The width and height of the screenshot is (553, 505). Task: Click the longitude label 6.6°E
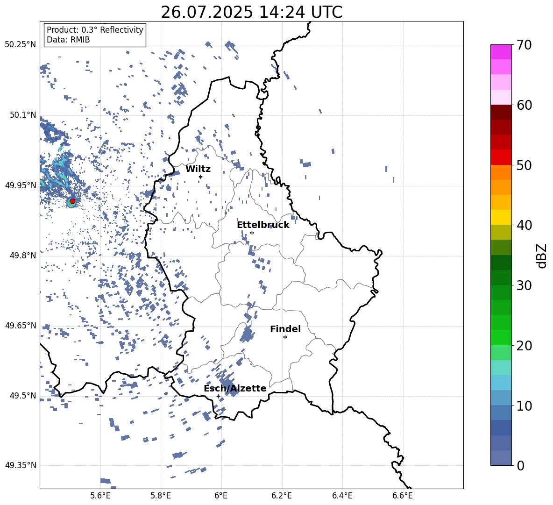tap(403, 496)
